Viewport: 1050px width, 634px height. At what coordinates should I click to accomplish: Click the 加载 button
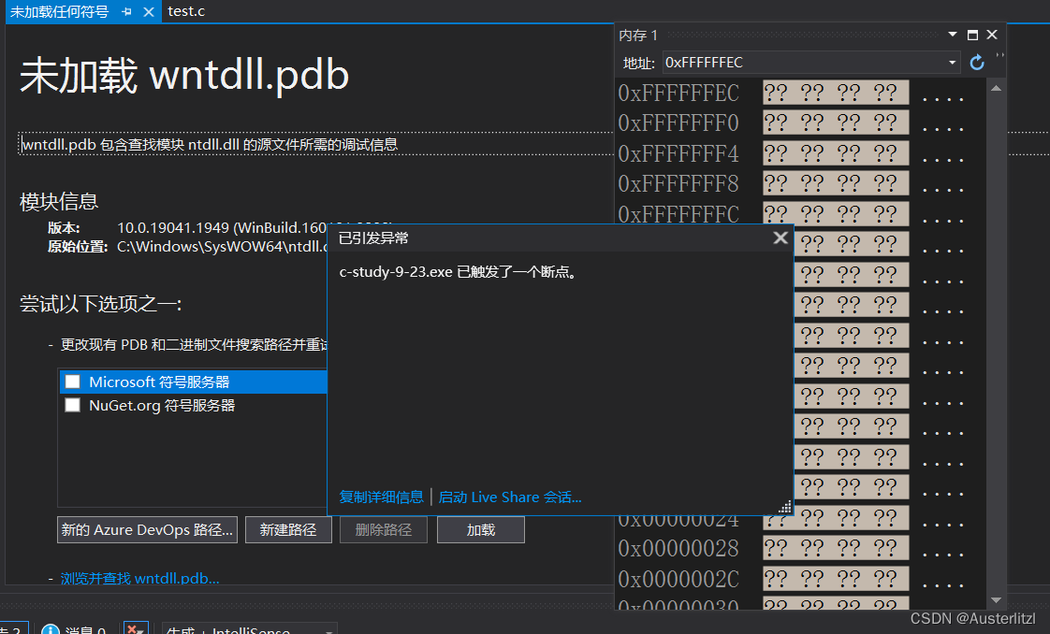(481, 529)
